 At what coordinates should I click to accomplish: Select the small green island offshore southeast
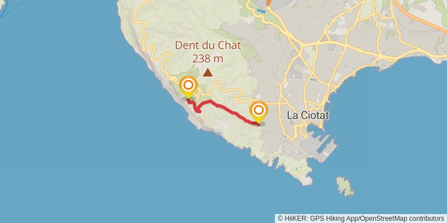click(345, 186)
